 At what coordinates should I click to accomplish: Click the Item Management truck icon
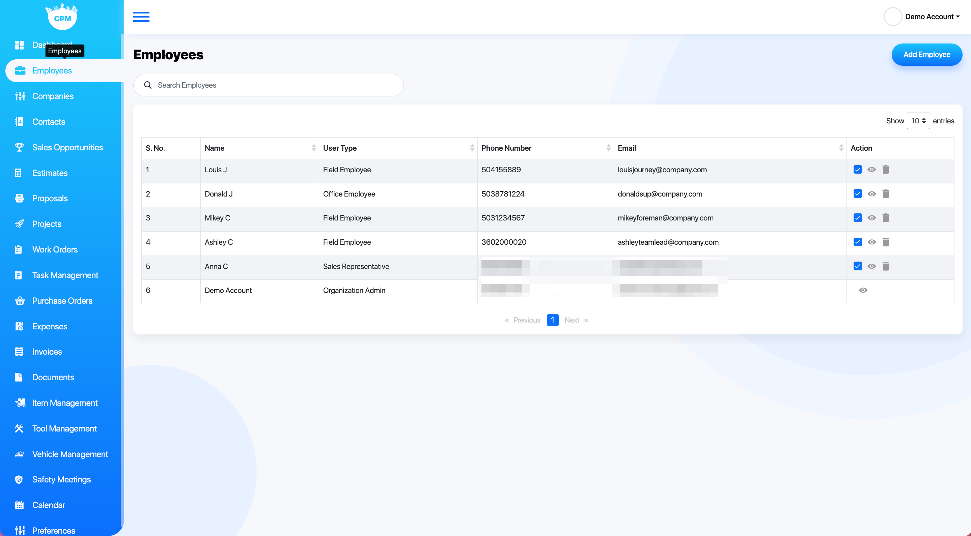point(20,403)
